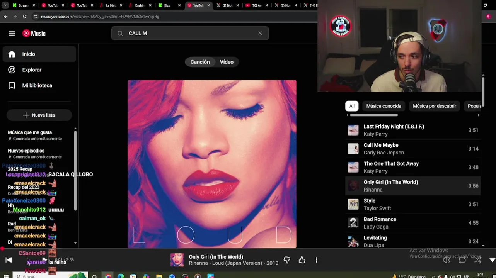Select Música por descubrir filter chip
Screen dimensions: 496x278
pyautogui.click(x=435, y=106)
